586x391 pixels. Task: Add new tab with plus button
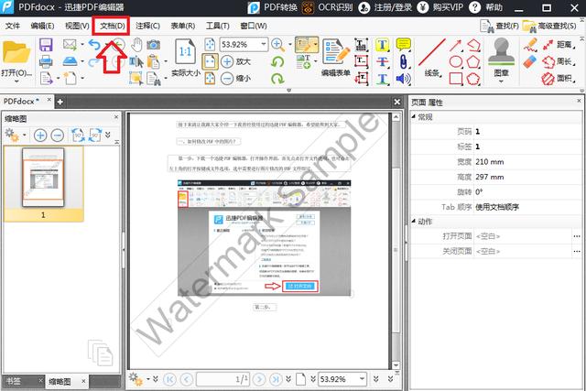(x=60, y=102)
